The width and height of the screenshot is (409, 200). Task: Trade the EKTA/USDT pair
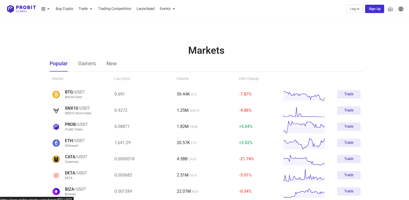pos(349,175)
